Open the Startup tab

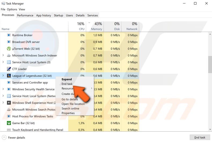(59, 15)
